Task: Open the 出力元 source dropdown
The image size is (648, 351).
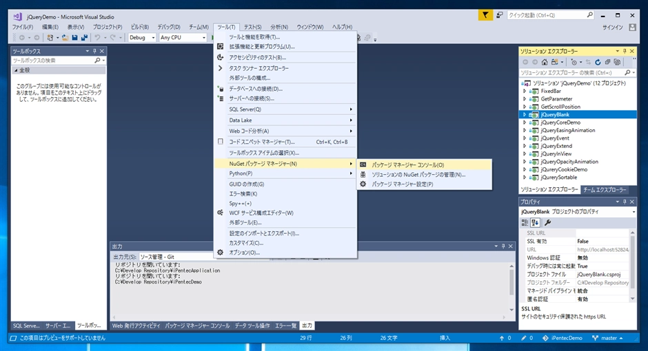Action: 177,257
